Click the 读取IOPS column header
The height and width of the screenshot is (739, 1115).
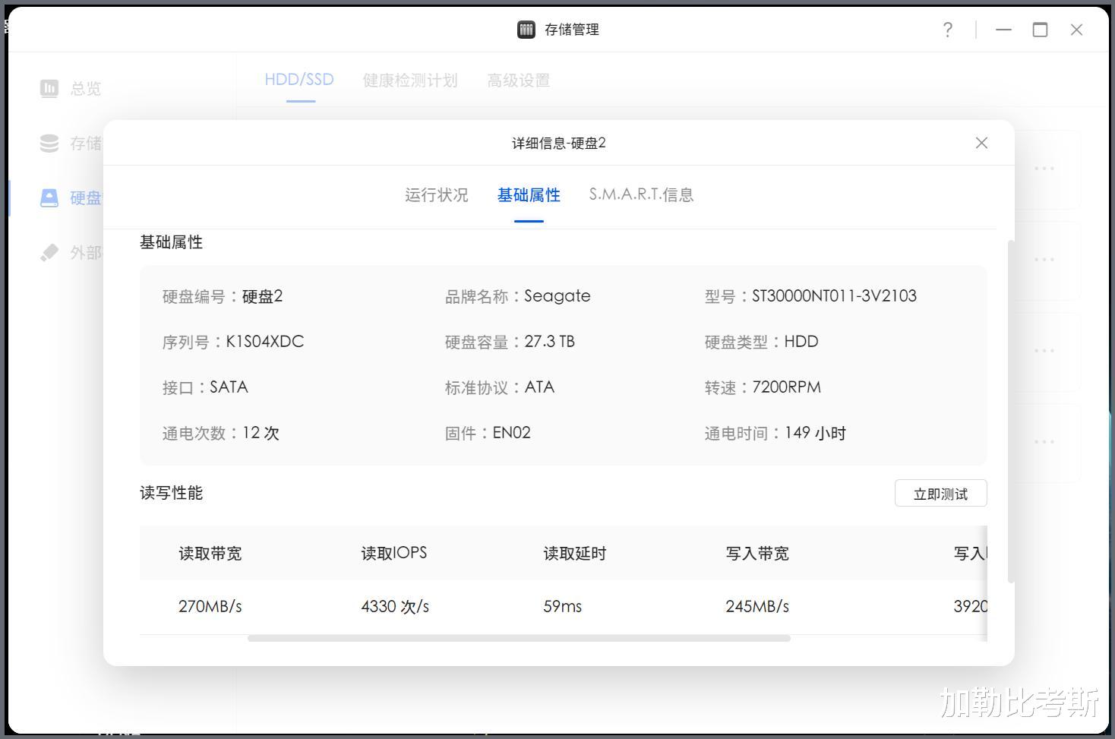[x=394, y=554]
